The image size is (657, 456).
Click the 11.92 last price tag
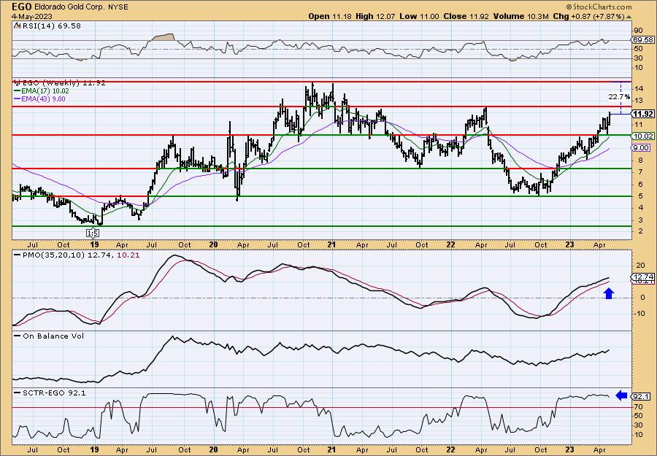tap(644, 115)
